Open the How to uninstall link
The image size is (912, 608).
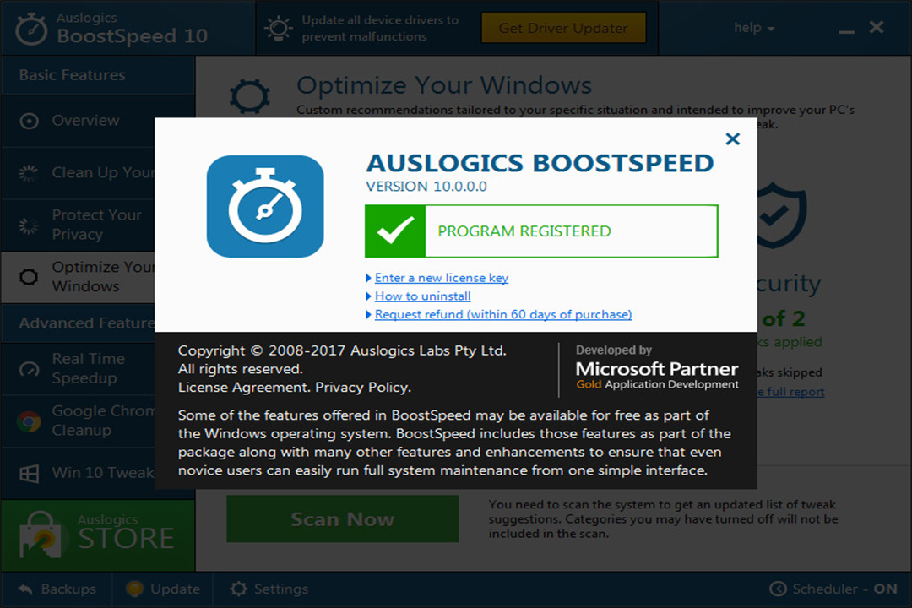423,296
